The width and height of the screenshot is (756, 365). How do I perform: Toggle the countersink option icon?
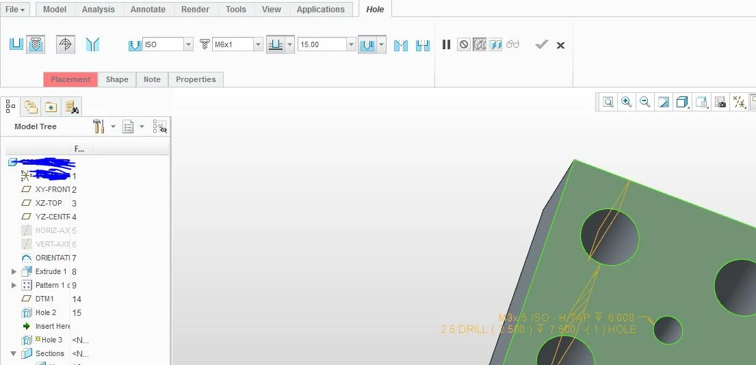(401, 45)
